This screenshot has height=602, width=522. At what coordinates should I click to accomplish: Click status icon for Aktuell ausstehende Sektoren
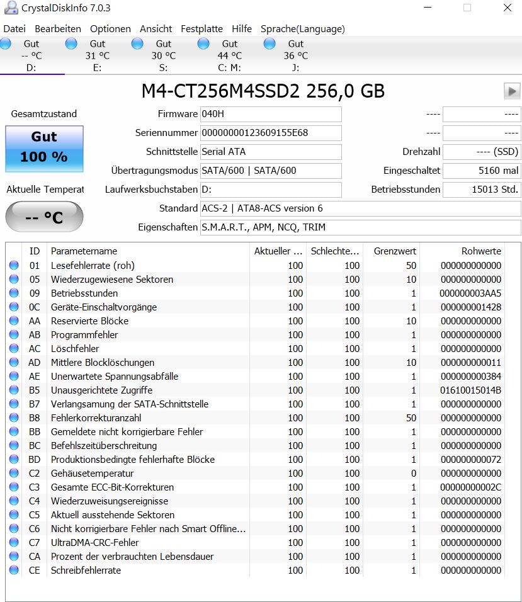click(x=14, y=514)
